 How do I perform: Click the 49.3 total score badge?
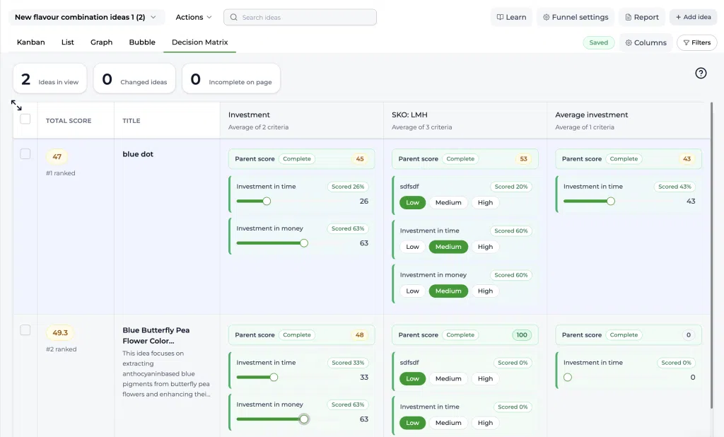click(60, 332)
